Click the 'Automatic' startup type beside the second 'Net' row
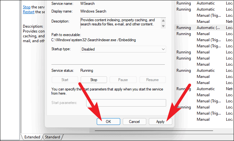Screen dimensions: 234x141 pyautogui.click(x=206, y=89)
